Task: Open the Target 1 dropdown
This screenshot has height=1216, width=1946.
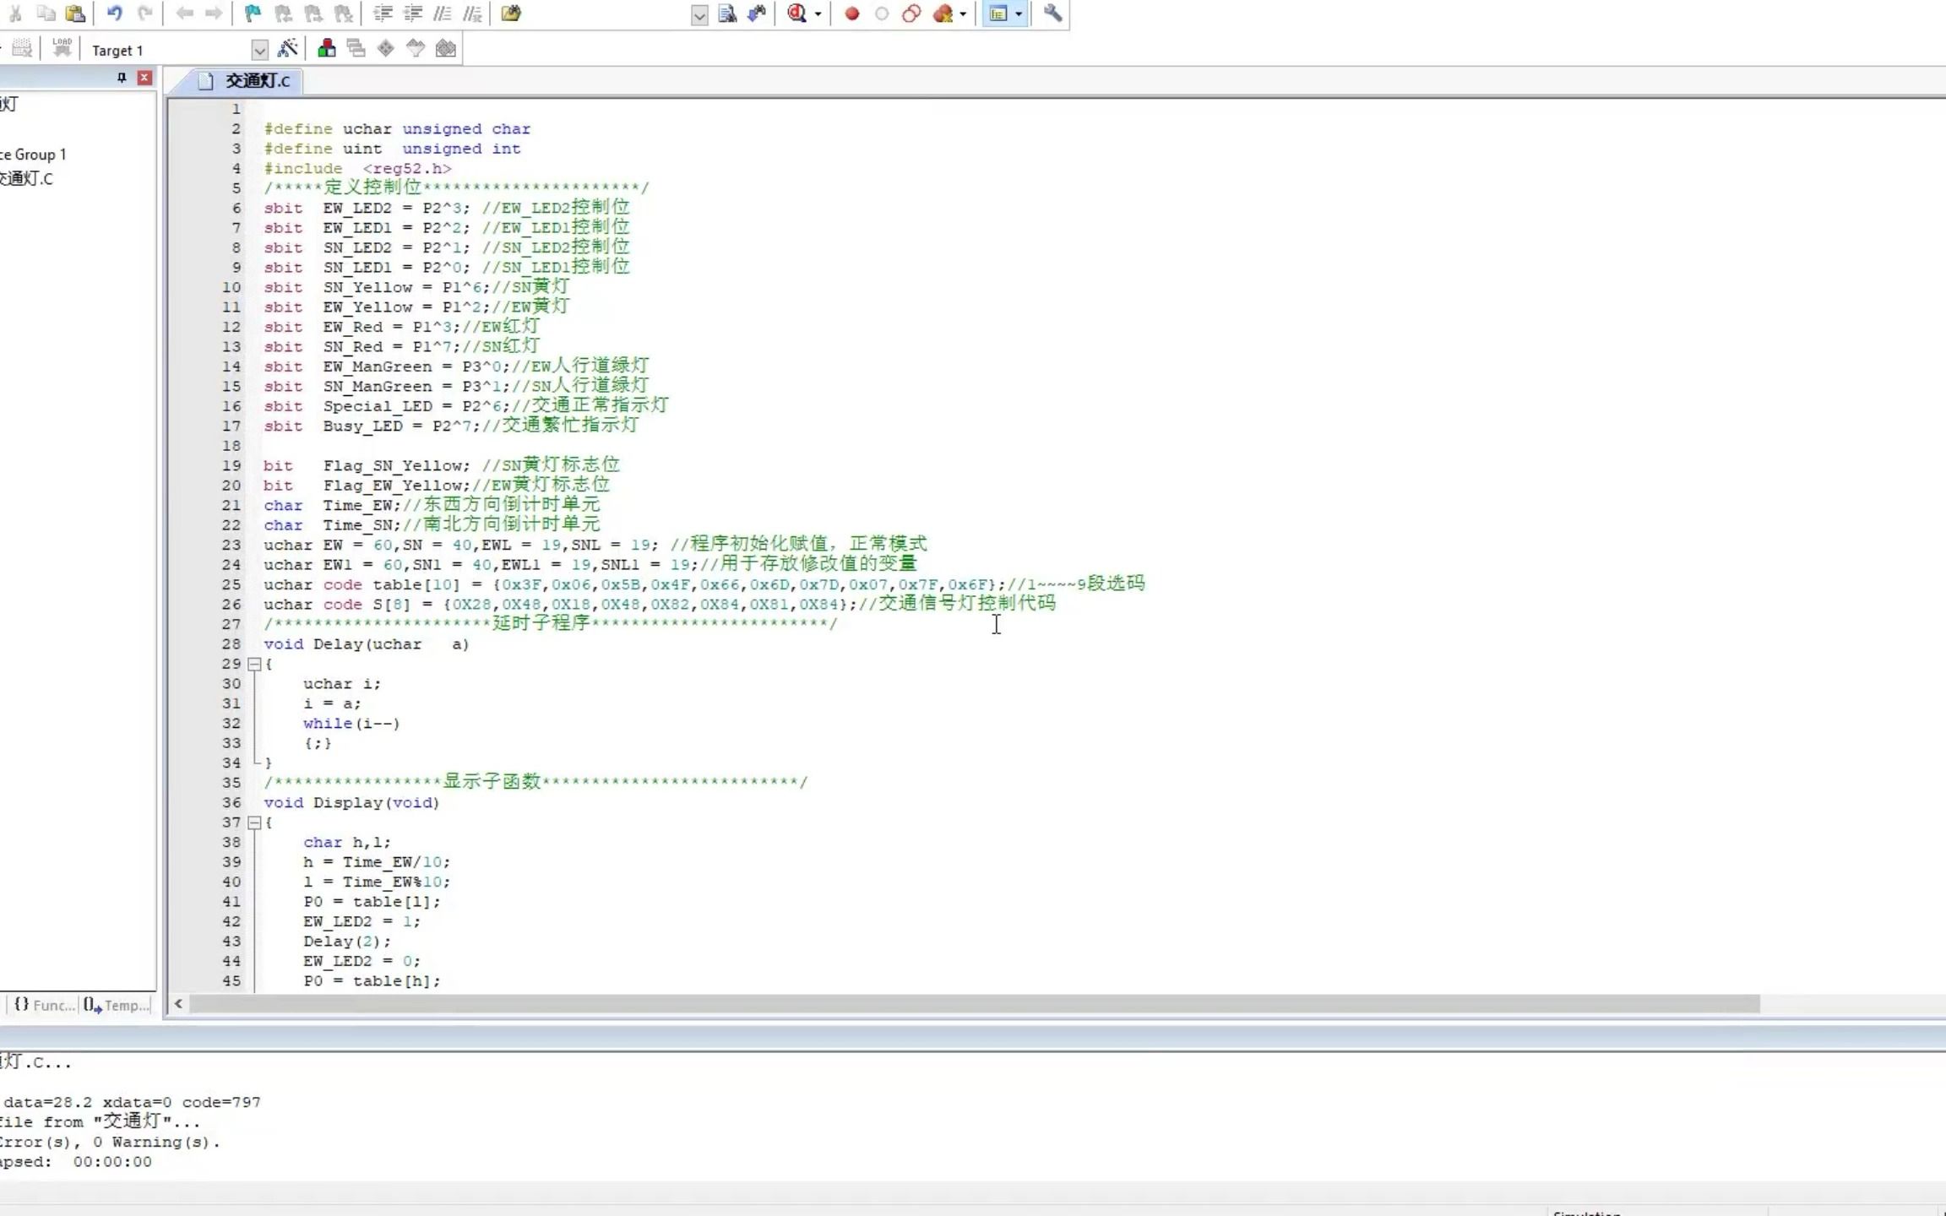Action: coord(259,51)
